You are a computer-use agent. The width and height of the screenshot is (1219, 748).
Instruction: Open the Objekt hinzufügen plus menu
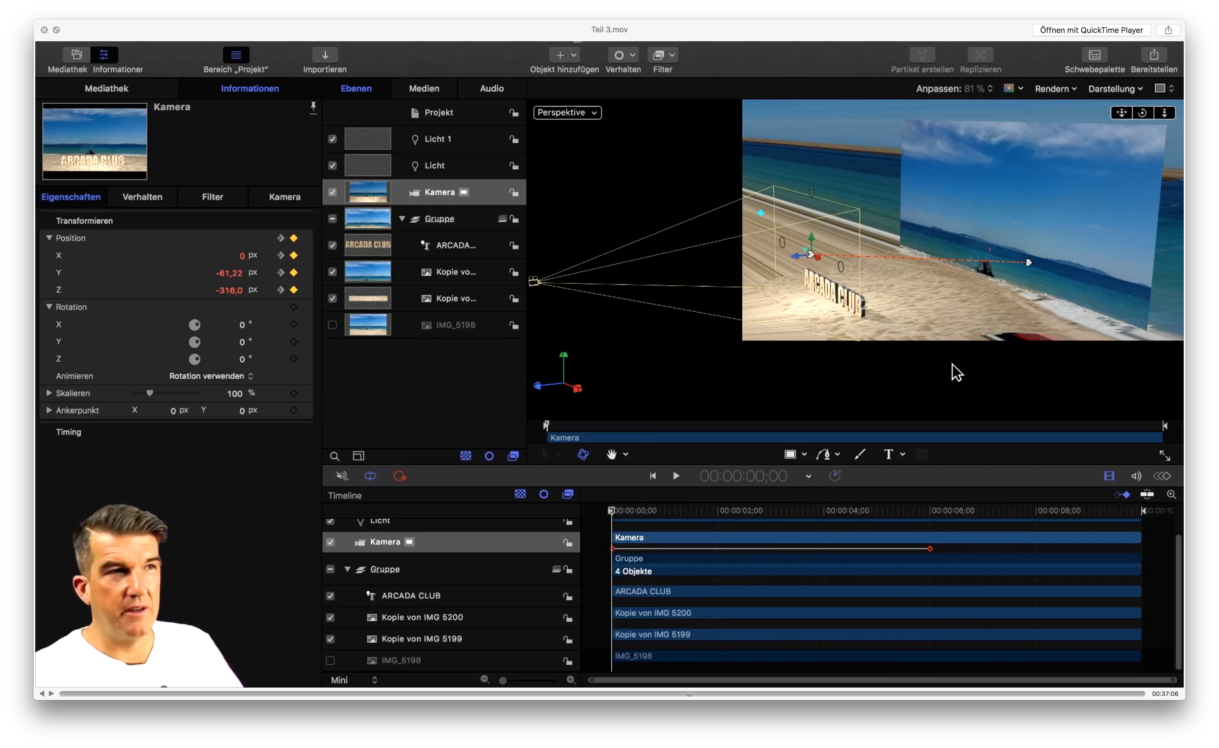pyautogui.click(x=564, y=55)
